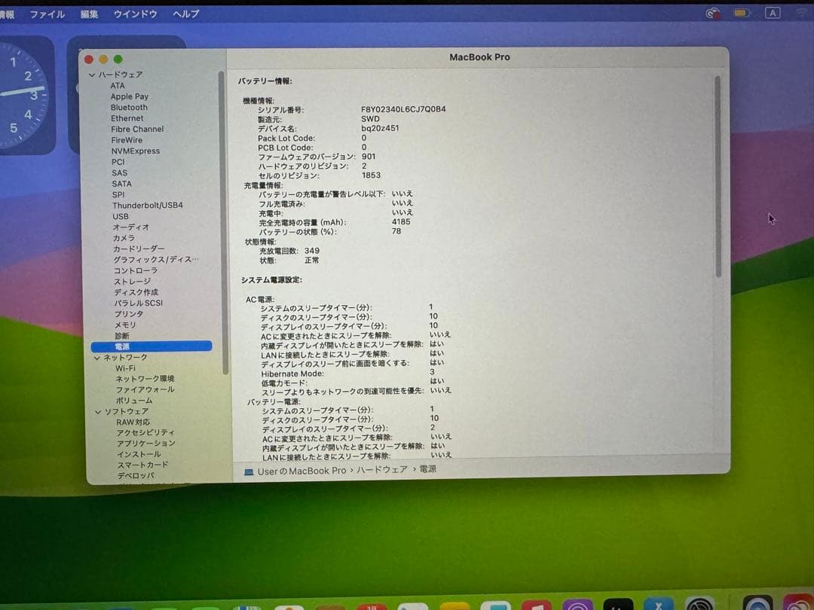814x610 pixels.
Task: Click the battery icon in menu bar
Action: click(x=742, y=13)
